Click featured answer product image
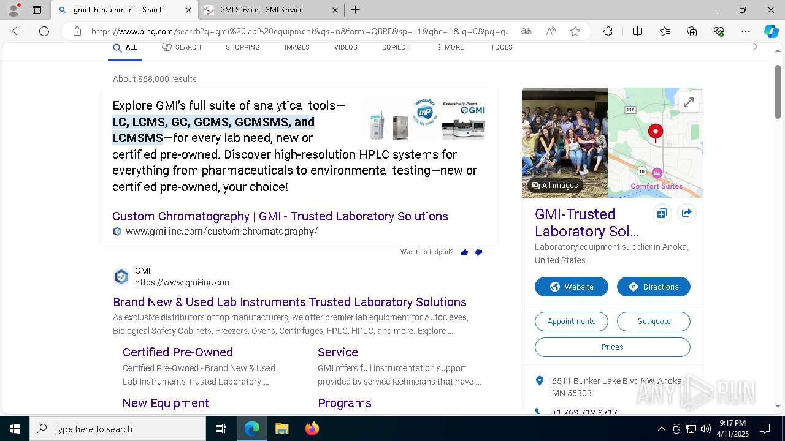Screen dimensions: 785x441 click(x=427, y=120)
